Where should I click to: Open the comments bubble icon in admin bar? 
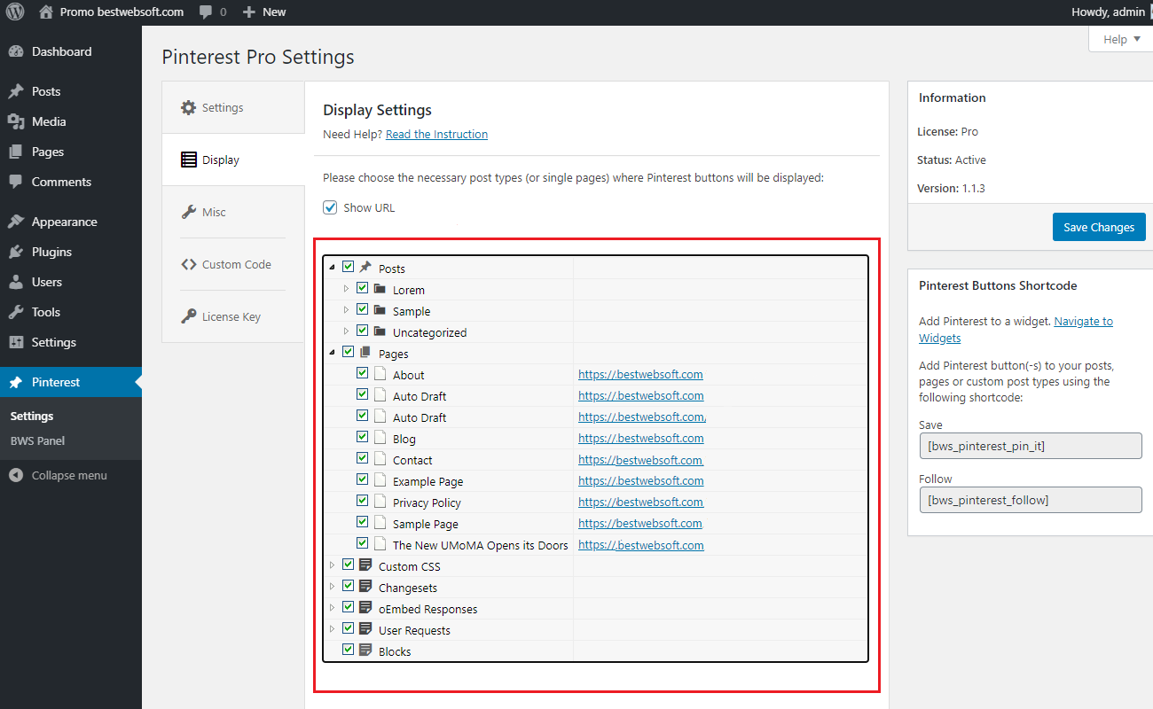pos(206,12)
